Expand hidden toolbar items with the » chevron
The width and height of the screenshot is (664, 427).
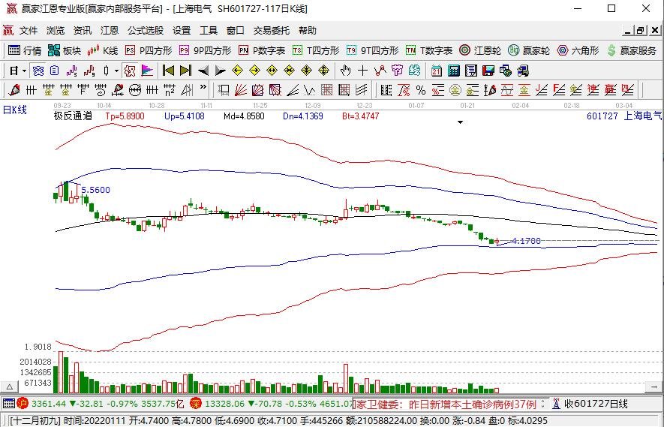tap(203, 87)
